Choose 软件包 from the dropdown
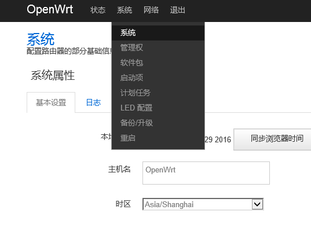This screenshot has width=311, height=228. [158, 62]
